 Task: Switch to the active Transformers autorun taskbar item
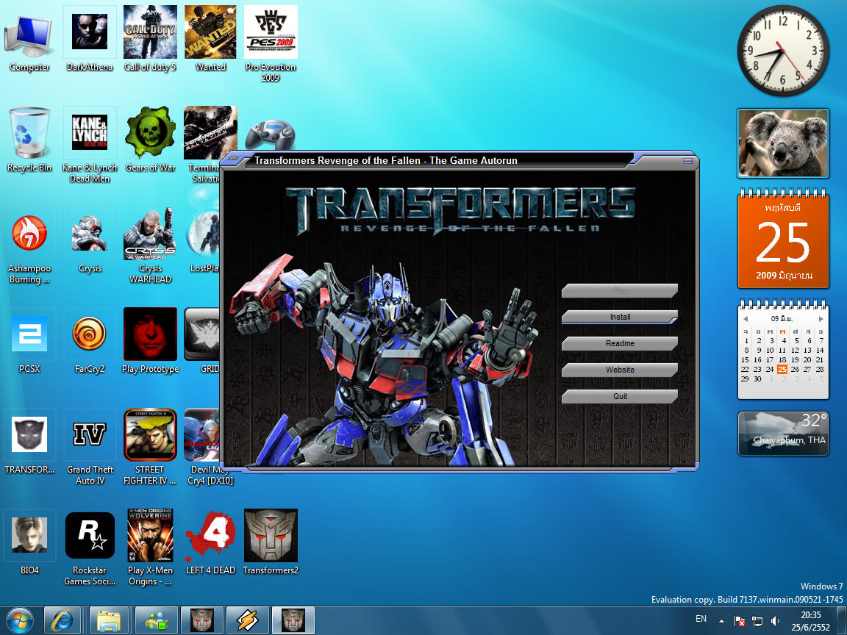pos(293,620)
